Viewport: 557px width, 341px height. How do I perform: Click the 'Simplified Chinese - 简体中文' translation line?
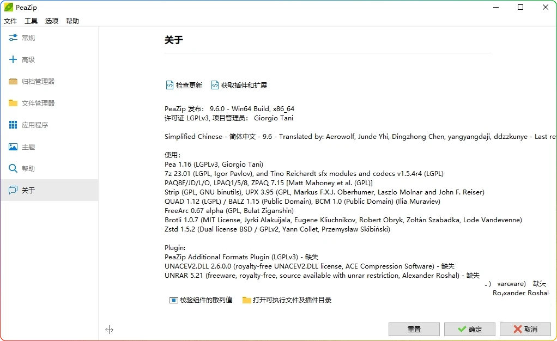pos(360,136)
